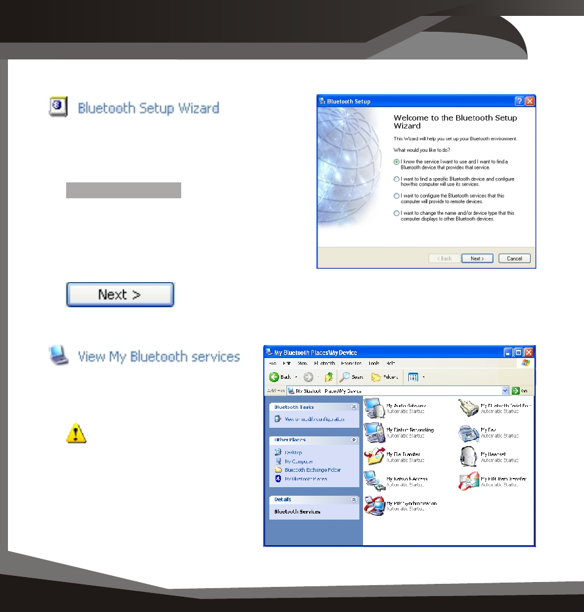584x612 pixels.
Task: Click the View My Bluetooth services heading
Action: click(x=159, y=356)
